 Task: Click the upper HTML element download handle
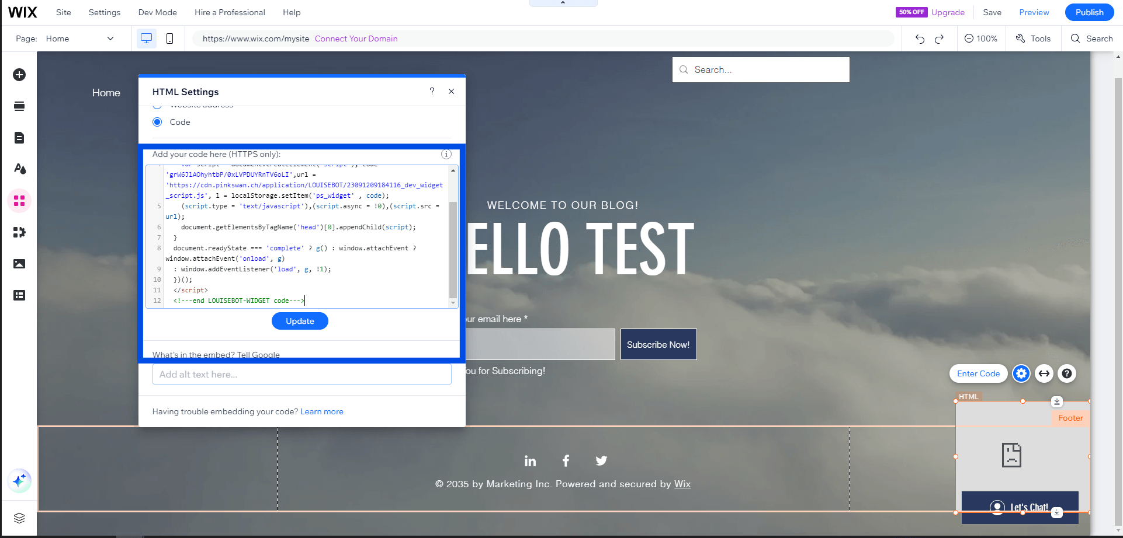tap(1057, 401)
